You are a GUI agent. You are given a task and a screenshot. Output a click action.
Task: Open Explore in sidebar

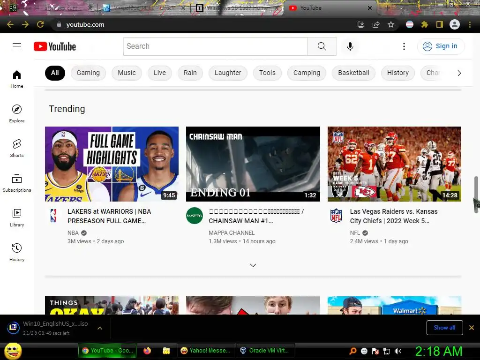[x=17, y=113]
